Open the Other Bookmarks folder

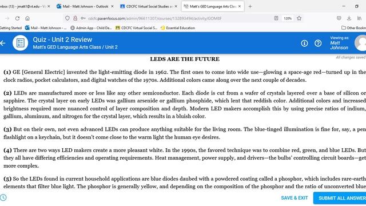(x=353, y=28)
